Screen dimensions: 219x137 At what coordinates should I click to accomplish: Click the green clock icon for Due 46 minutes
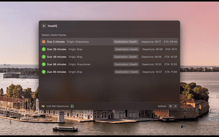(43, 57)
